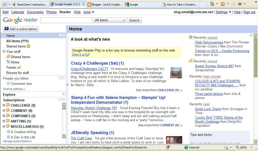Open the Print options dropdown arrow

point(245,4)
